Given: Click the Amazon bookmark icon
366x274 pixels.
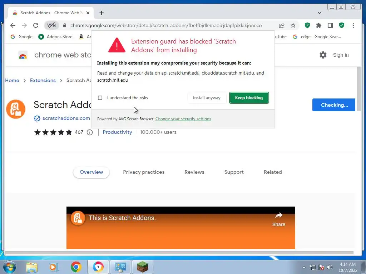Looking at the screenshot, I should [81, 37].
